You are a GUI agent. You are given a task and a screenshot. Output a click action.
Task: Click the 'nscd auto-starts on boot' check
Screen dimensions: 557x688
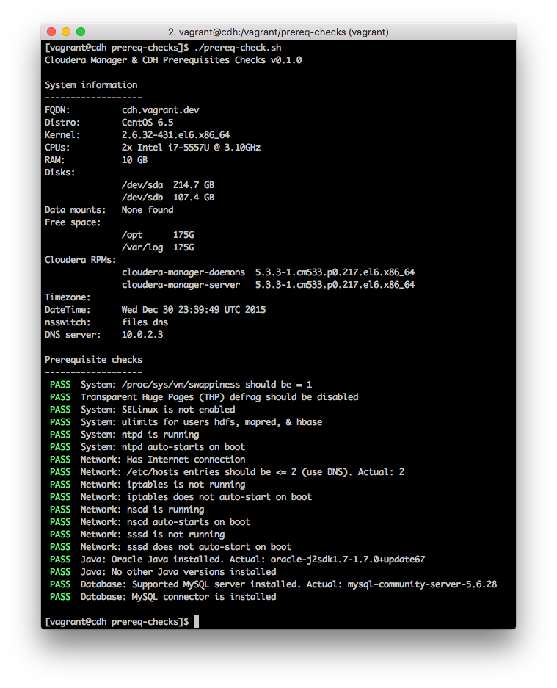coord(150,523)
